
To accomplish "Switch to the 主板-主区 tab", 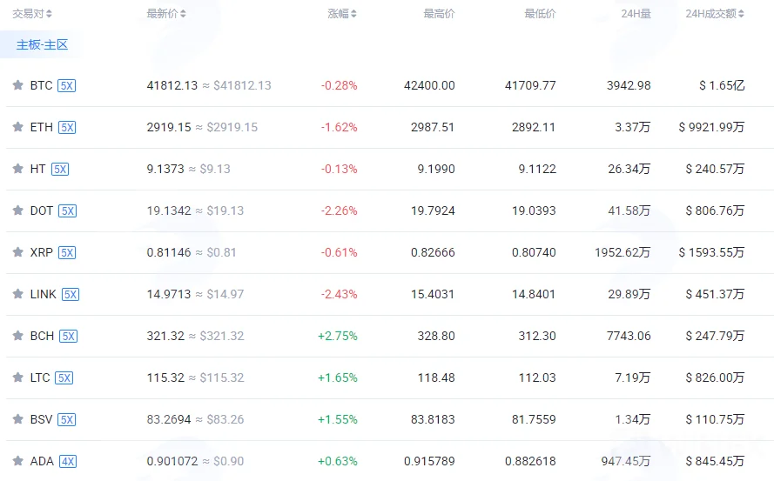I will coord(42,45).
